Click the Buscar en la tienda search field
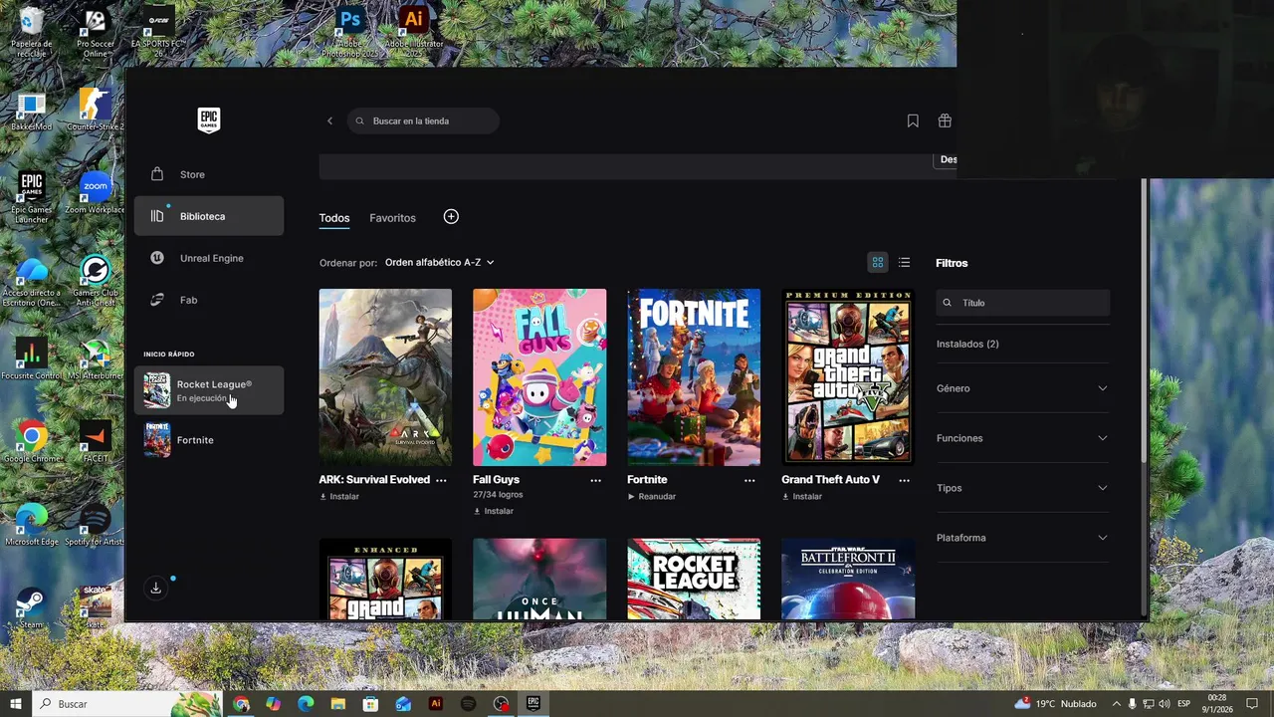The image size is (1274, 717). (x=423, y=120)
